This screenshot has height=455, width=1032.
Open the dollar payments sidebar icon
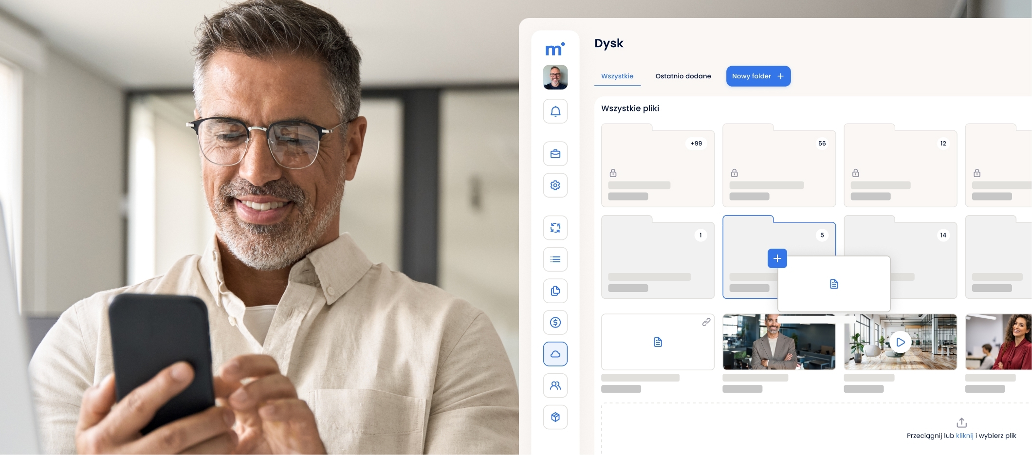tap(555, 322)
